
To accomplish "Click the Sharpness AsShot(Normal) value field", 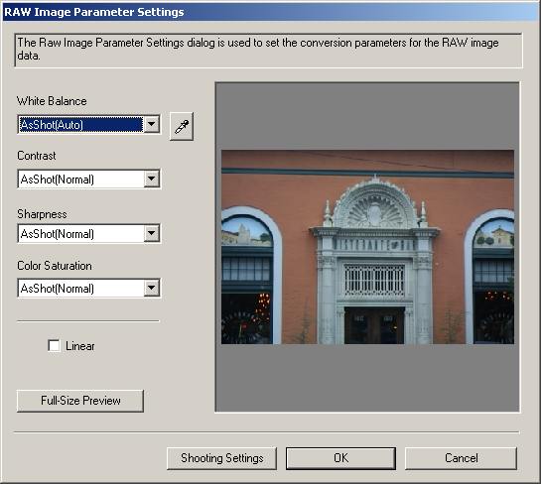I will point(80,234).
